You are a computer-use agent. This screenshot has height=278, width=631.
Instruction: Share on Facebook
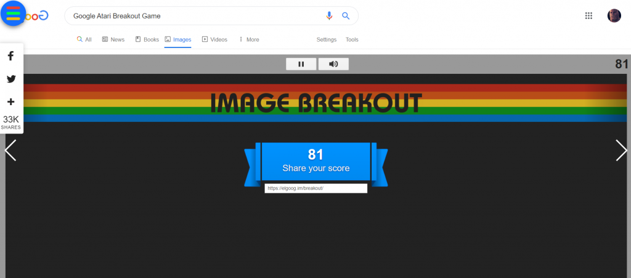click(x=11, y=56)
